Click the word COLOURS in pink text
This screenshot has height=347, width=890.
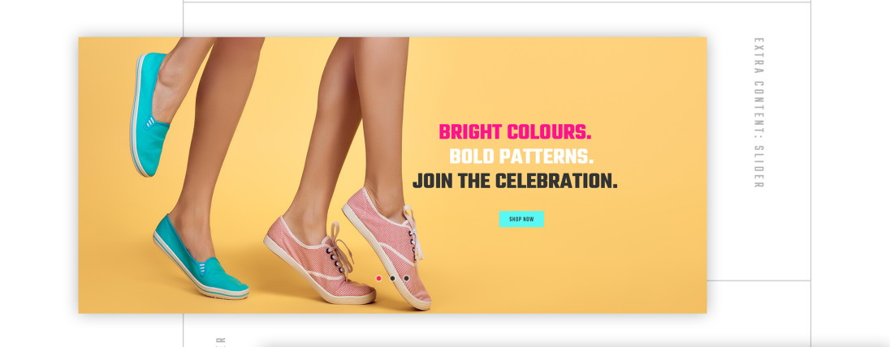549,132
